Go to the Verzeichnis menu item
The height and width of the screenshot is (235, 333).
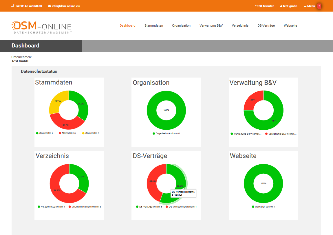(240, 25)
